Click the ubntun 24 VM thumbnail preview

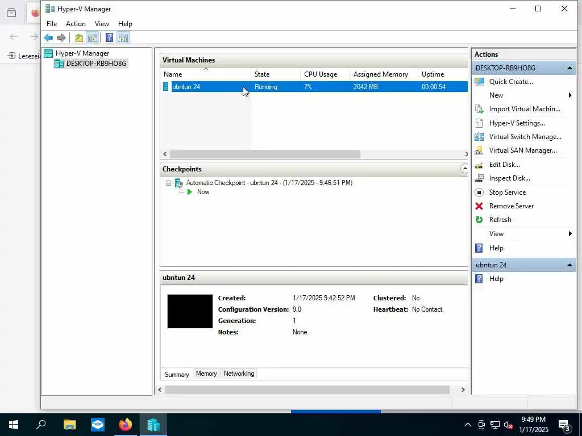click(x=190, y=312)
